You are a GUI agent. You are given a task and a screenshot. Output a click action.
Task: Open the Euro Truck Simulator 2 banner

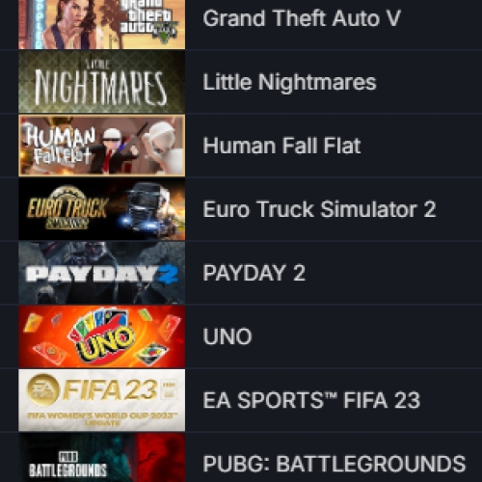[102, 209]
